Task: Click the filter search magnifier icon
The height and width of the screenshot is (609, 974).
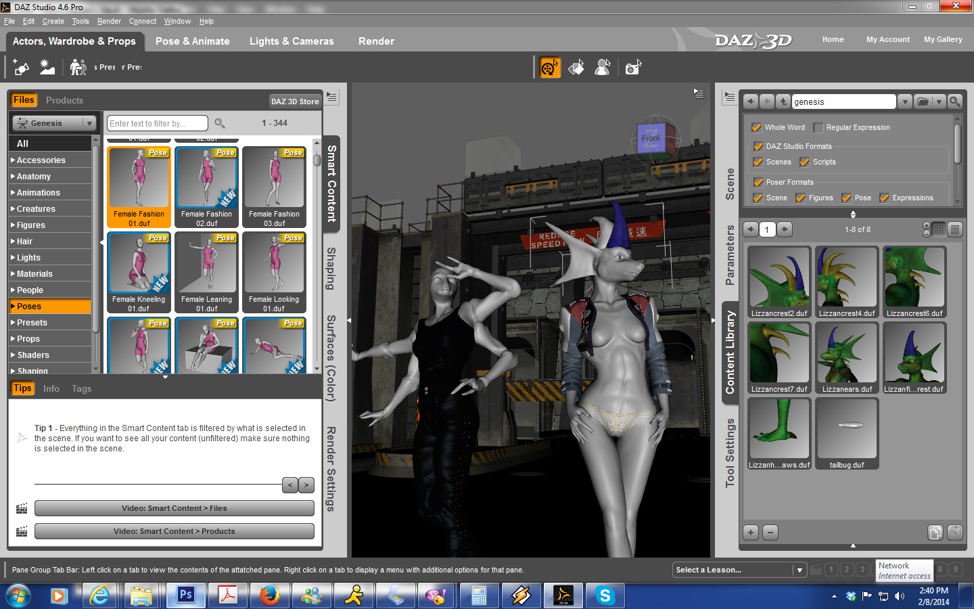Action: click(x=220, y=123)
